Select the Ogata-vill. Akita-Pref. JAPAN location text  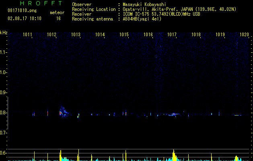pyautogui.click(x=179, y=9)
